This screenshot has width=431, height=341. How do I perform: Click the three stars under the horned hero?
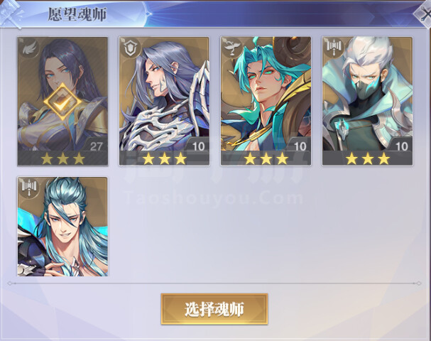pos(266,158)
